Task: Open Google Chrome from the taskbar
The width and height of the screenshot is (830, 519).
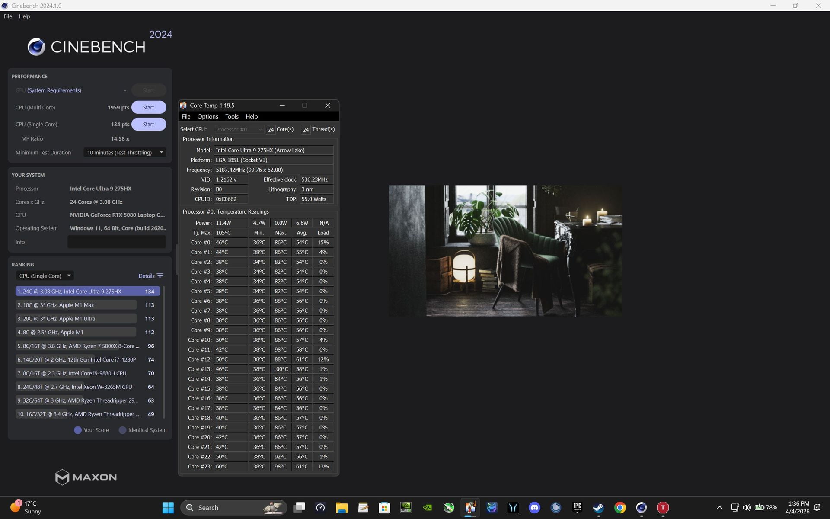Action: 620,507
